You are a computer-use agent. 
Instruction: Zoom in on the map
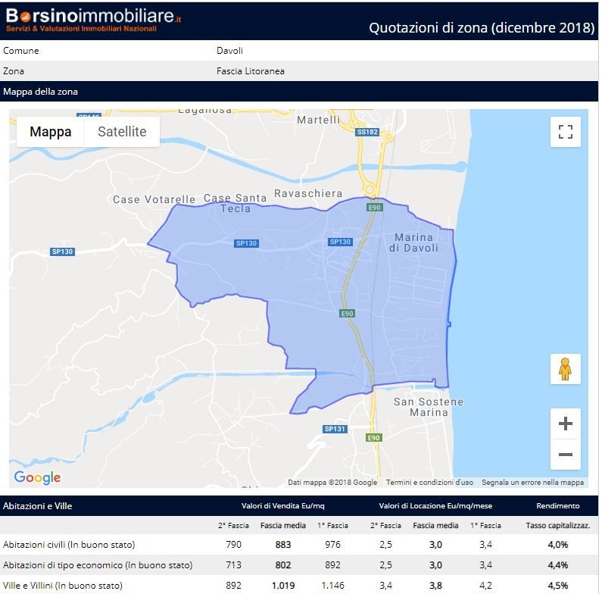coord(565,424)
